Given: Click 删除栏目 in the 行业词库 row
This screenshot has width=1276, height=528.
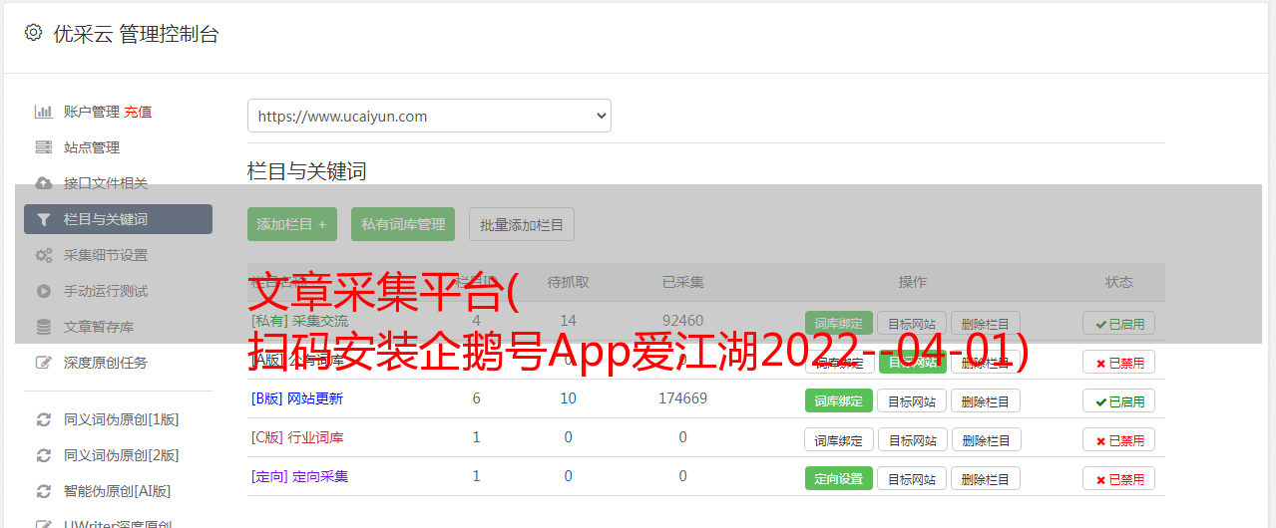Looking at the screenshot, I should [x=986, y=440].
